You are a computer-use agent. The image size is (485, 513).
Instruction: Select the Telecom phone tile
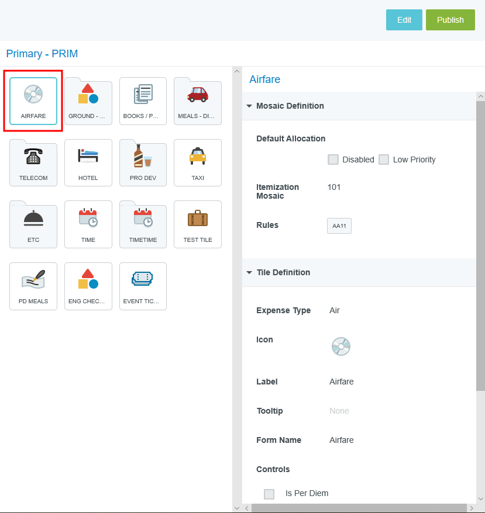(33, 163)
